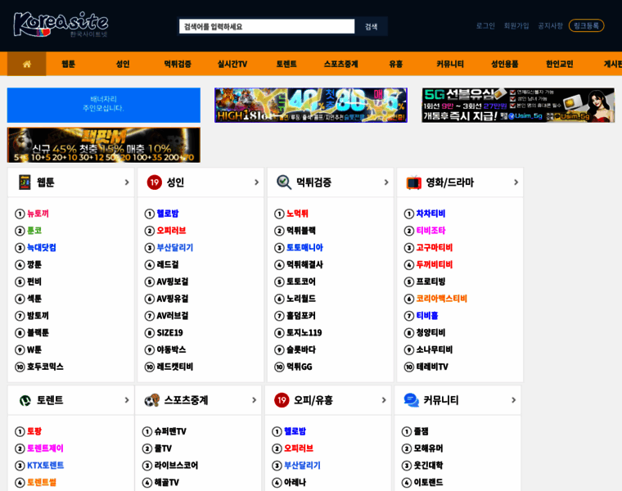Click the 웹툰 section book icon
The image size is (622, 491).
pos(25,182)
